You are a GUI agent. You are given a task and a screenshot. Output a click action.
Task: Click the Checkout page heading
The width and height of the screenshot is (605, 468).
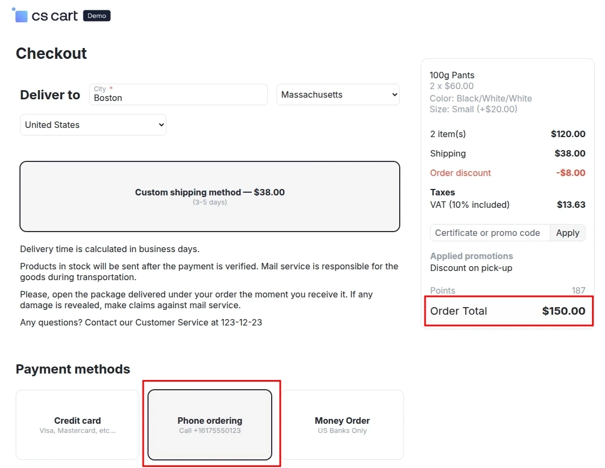(x=51, y=53)
